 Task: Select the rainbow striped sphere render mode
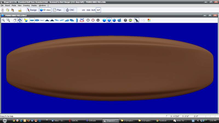click(130, 20)
